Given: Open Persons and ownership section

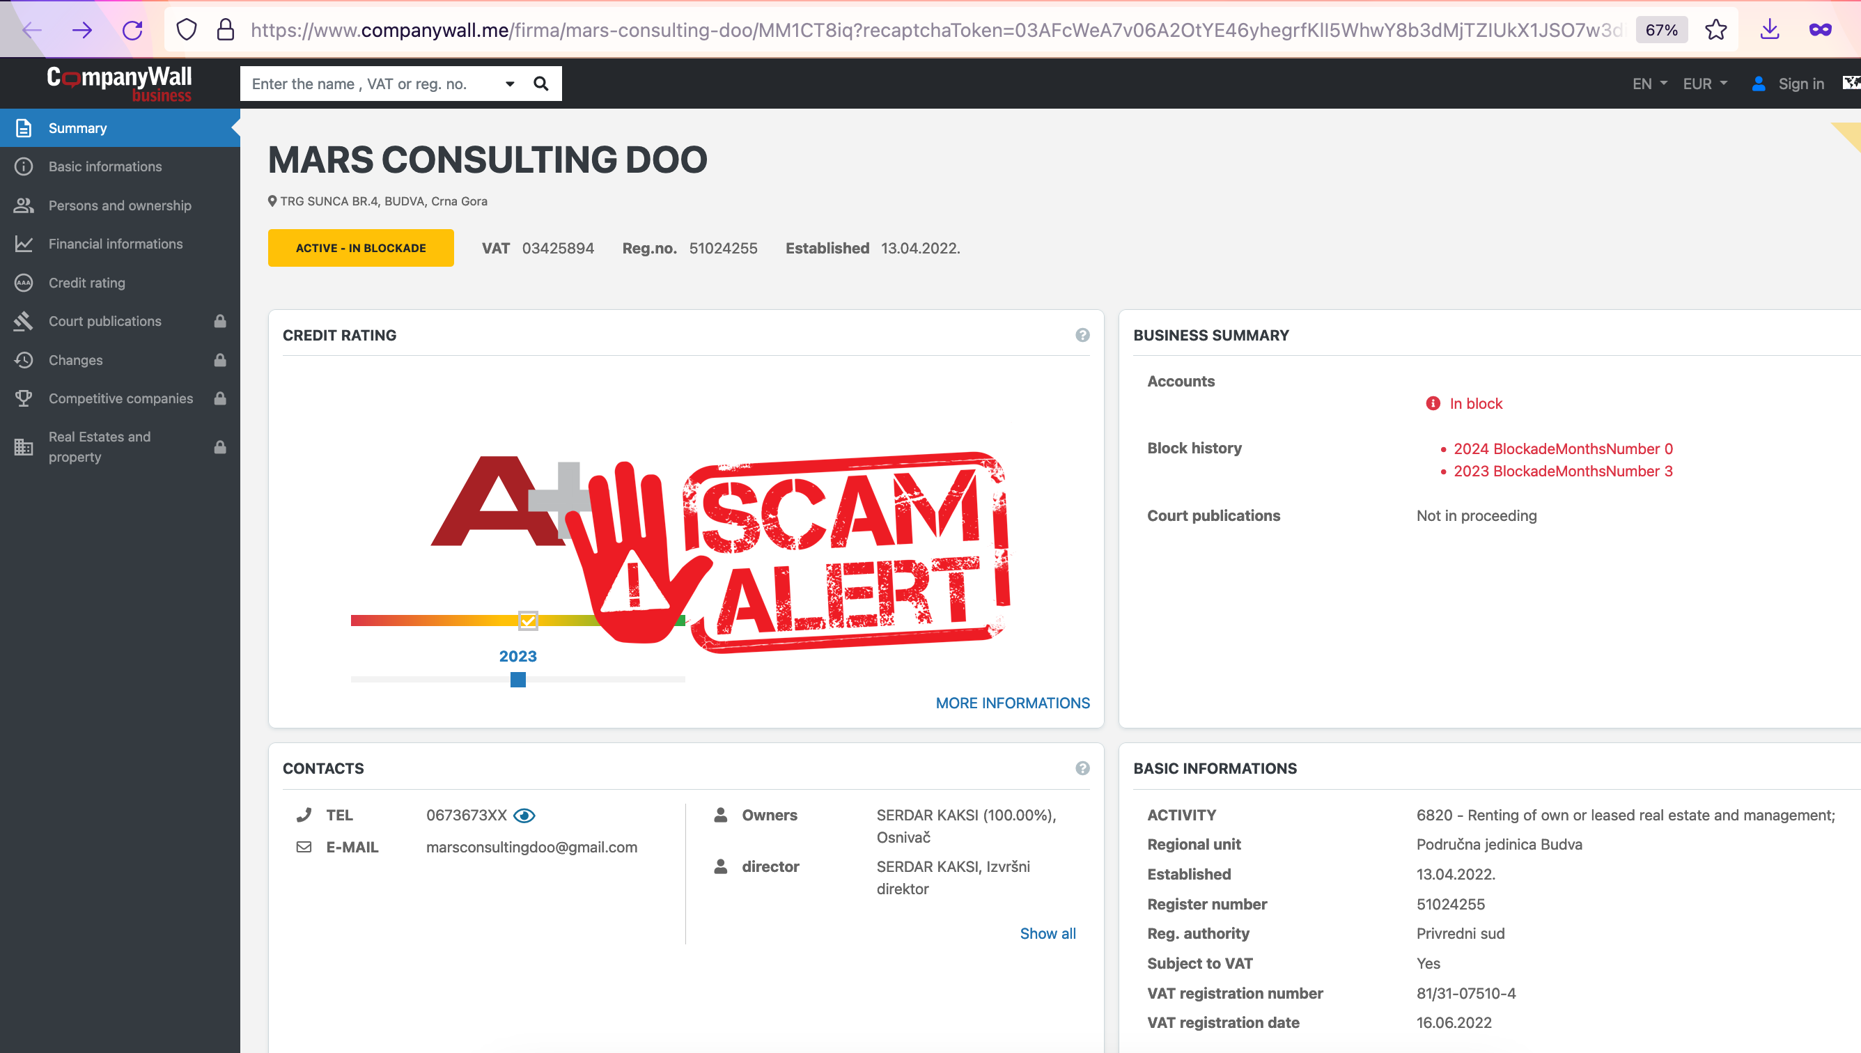Looking at the screenshot, I should (x=119, y=205).
